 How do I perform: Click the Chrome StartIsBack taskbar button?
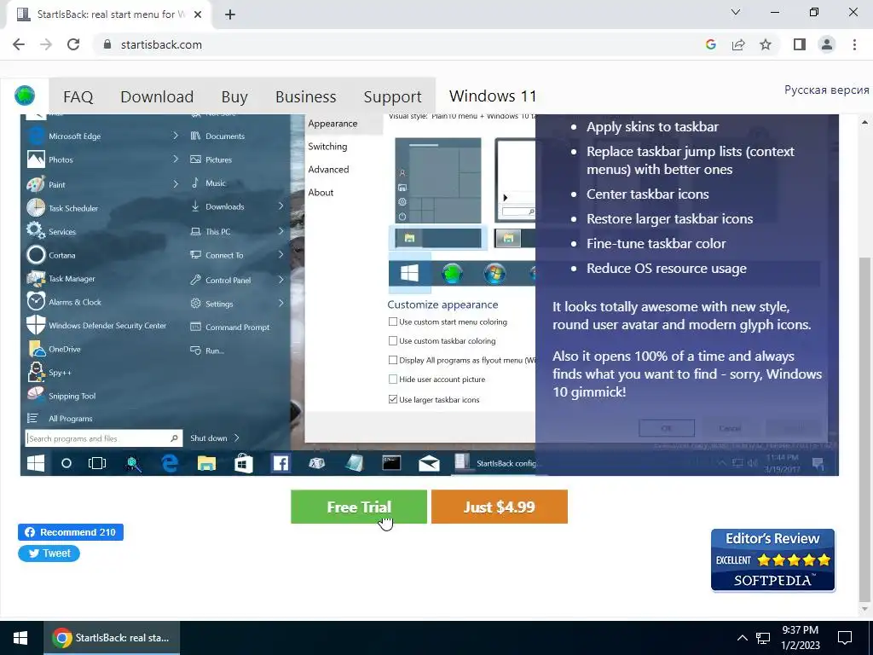112,638
